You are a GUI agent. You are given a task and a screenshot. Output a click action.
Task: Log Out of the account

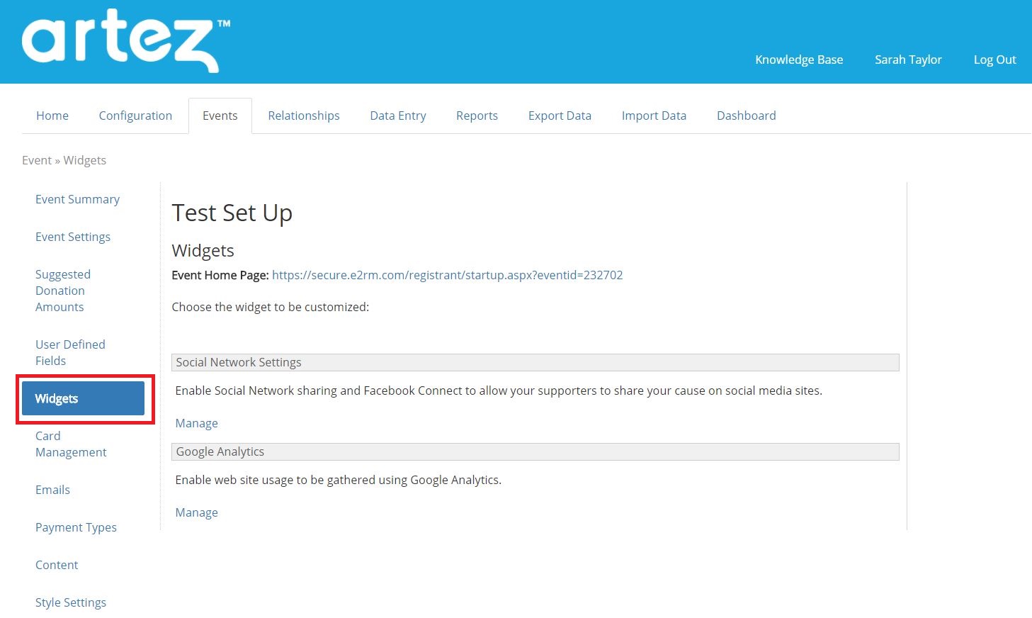994,60
